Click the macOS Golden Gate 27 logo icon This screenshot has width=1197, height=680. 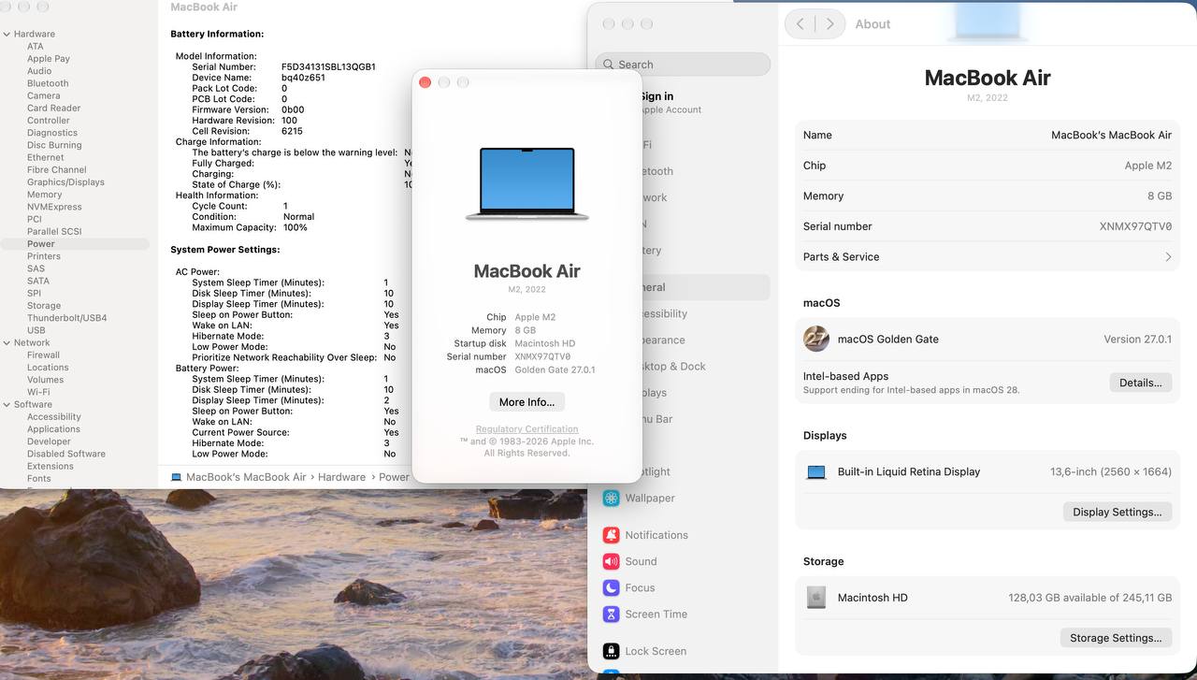point(816,339)
